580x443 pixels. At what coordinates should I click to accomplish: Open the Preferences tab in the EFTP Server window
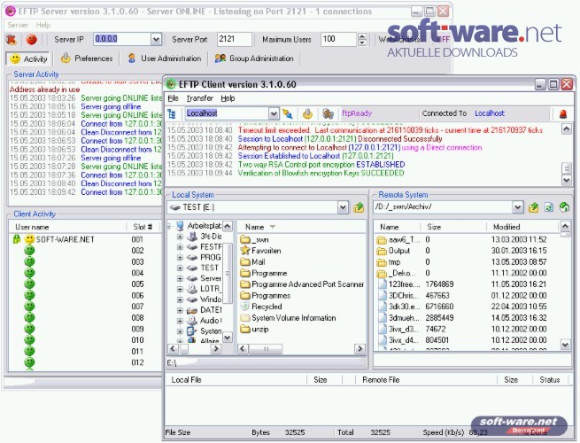pyautogui.click(x=87, y=58)
